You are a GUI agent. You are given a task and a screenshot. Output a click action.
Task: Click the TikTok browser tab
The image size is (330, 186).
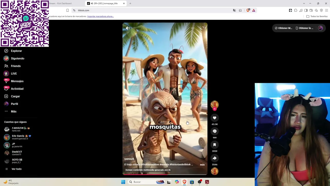105,3
